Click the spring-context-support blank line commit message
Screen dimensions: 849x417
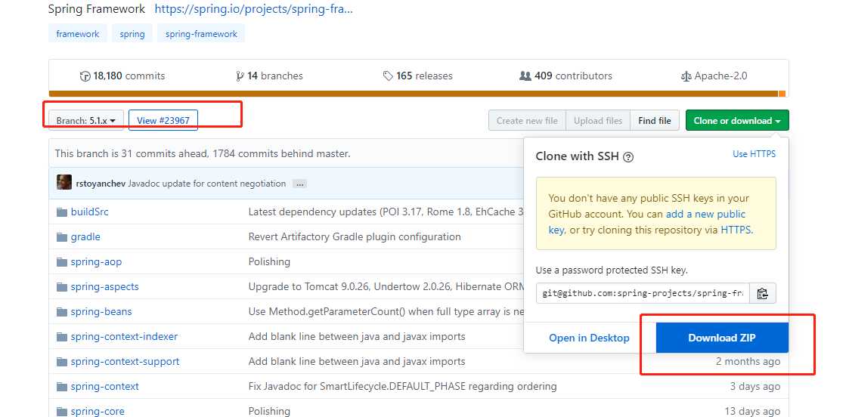tap(357, 361)
